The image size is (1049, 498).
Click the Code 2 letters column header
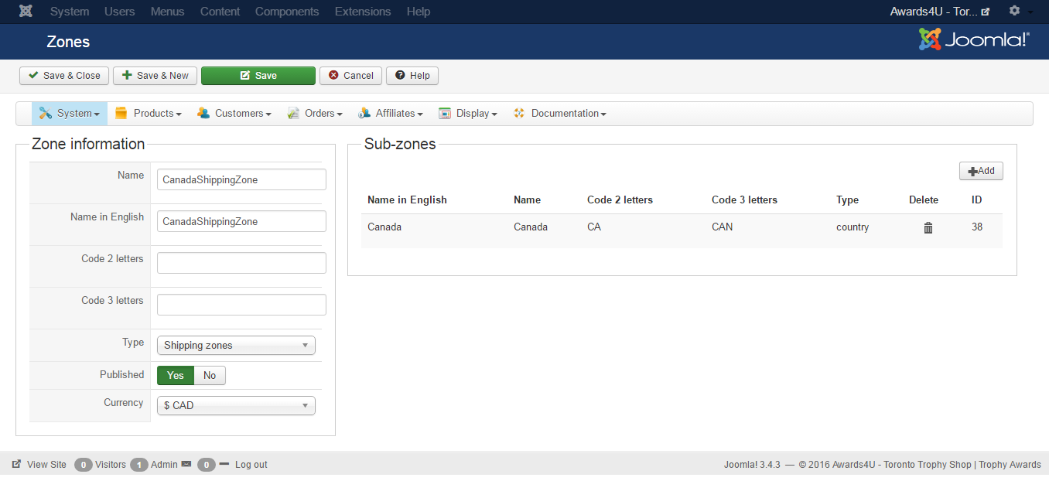pos(620,200)
